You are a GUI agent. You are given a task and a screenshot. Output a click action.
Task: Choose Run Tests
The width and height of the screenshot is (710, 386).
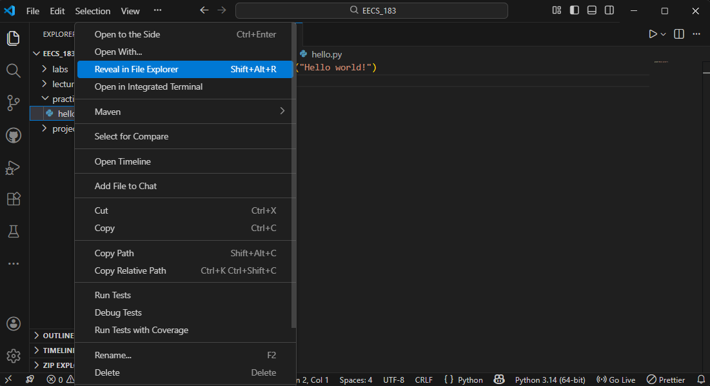pyautogui.click(x=185, y=296)
